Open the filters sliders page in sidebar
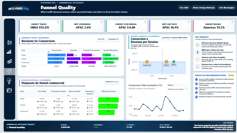Screen dimensions: 237x133 click(10, 43)
